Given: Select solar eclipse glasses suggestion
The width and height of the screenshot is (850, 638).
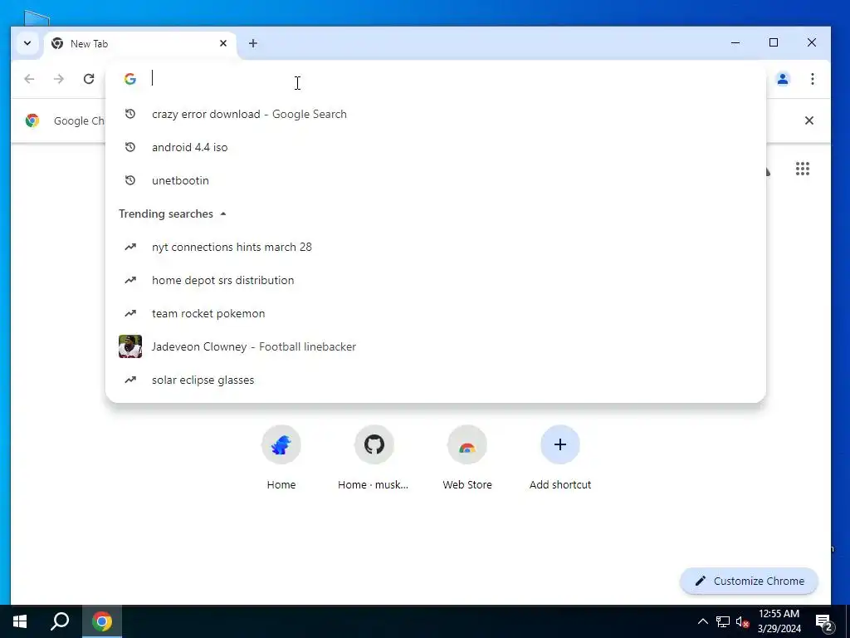Looking at the screenshot, I should (435, 380).
